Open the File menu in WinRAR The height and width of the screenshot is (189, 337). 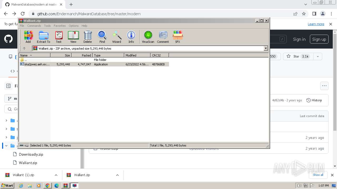pyautogui.click(x=22, y=26)
